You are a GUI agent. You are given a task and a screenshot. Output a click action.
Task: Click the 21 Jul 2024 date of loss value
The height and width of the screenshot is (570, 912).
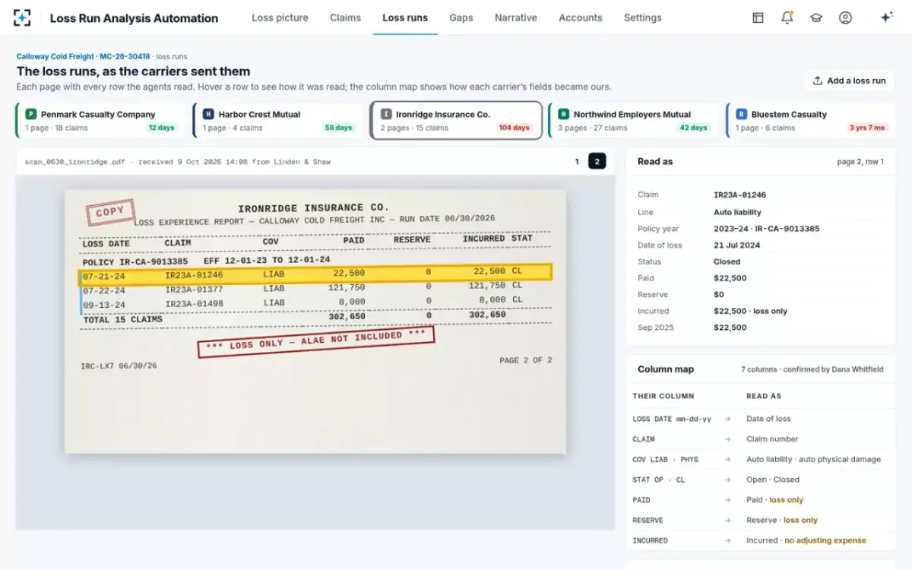click(736, 245)
